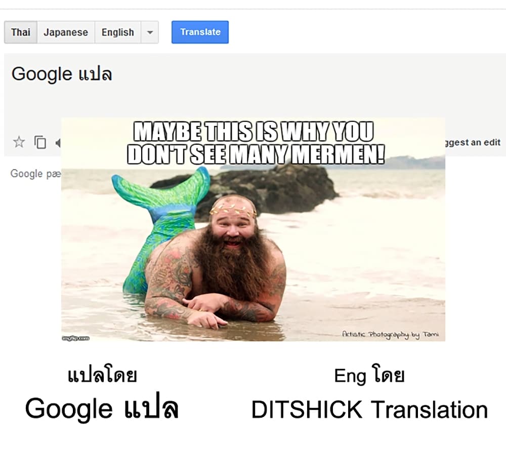Listen to translation via speaker icon
The width and height of the screenshot is (506, 456).
click(58, 143)
